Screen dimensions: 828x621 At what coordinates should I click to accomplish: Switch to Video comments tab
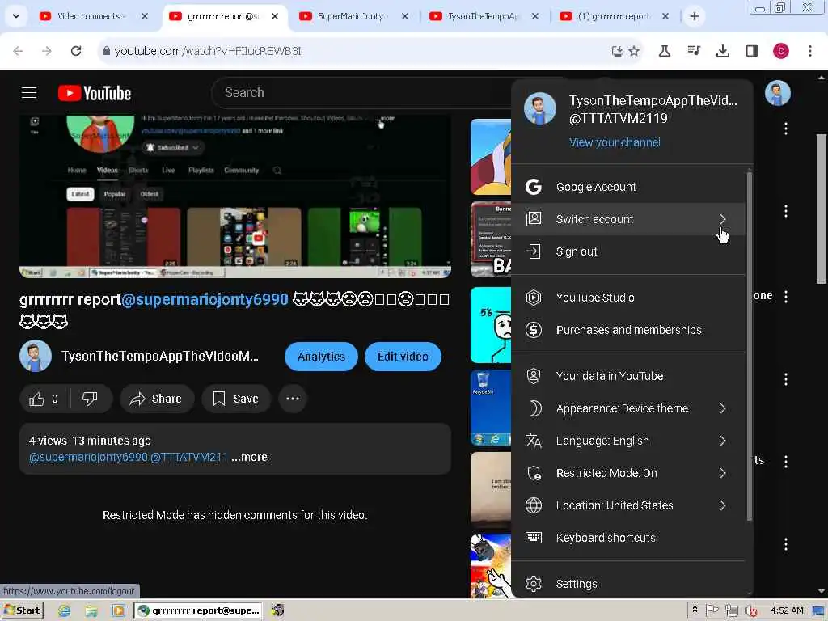click(88, 16)
